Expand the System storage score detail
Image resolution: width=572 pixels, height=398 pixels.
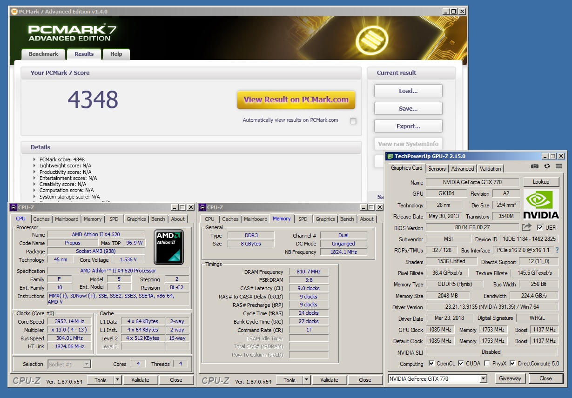point(34,197)
